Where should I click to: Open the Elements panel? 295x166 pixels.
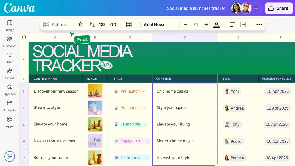coord(10,42)
